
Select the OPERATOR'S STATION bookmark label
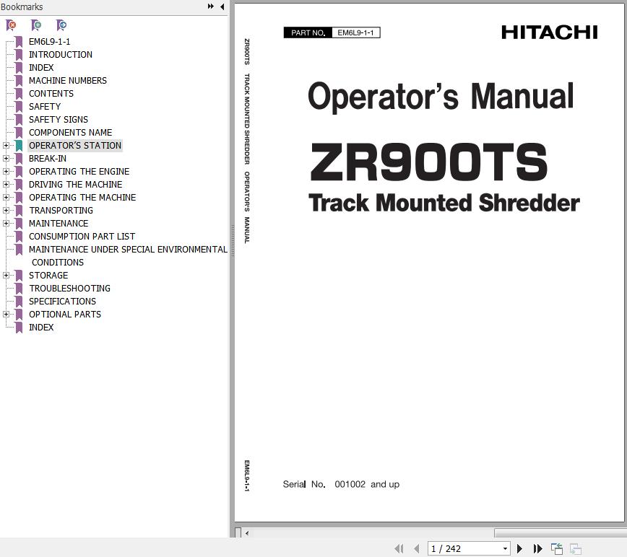coord(75,145)
